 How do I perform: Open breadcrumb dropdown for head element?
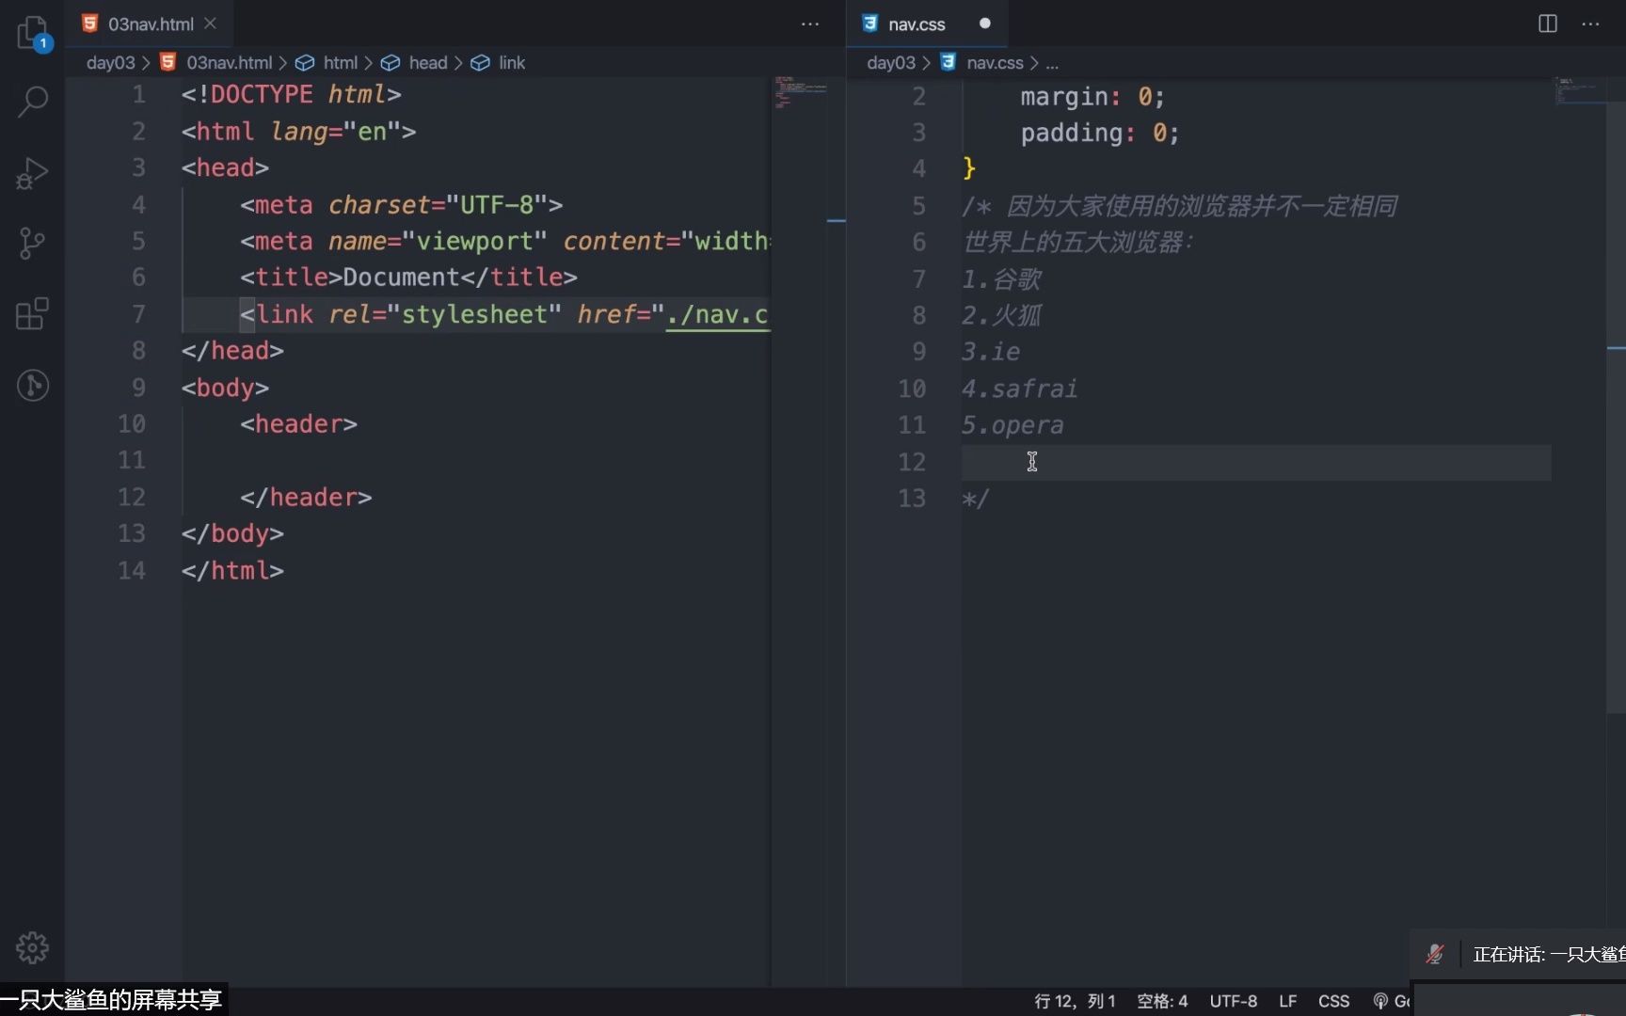click(x=427, y=62)
